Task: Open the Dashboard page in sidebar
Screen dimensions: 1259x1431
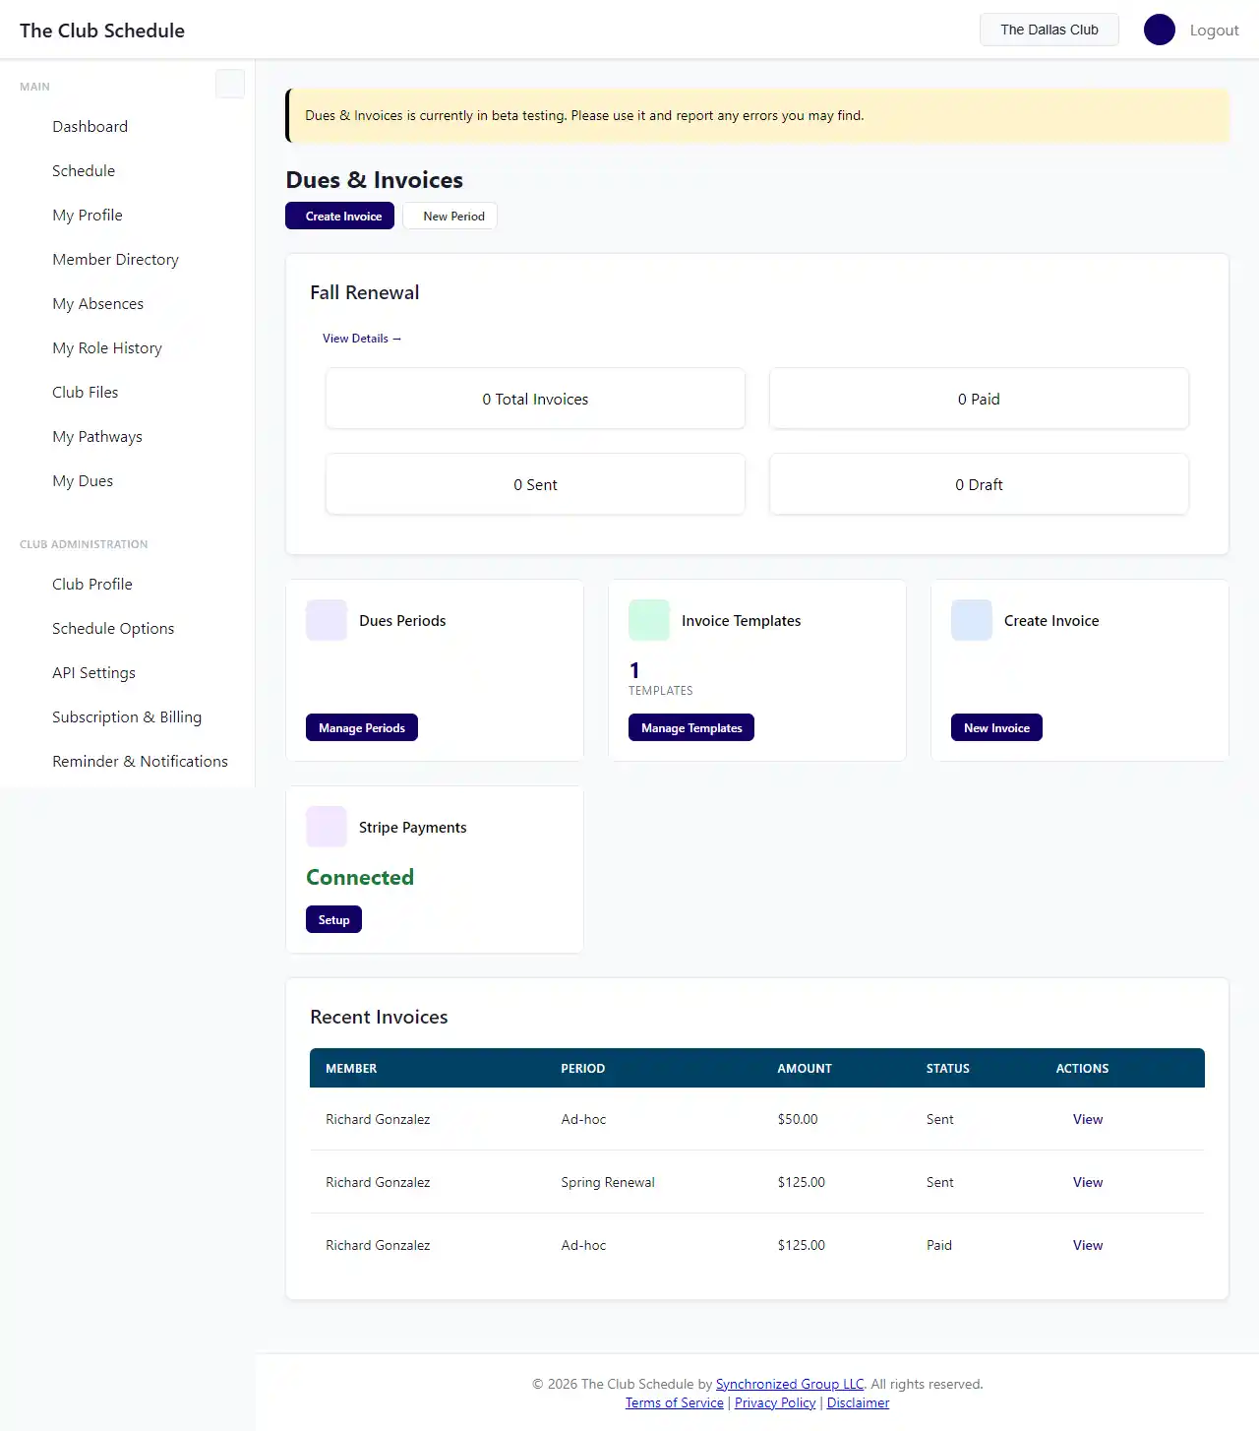Action: click(90, 127)
